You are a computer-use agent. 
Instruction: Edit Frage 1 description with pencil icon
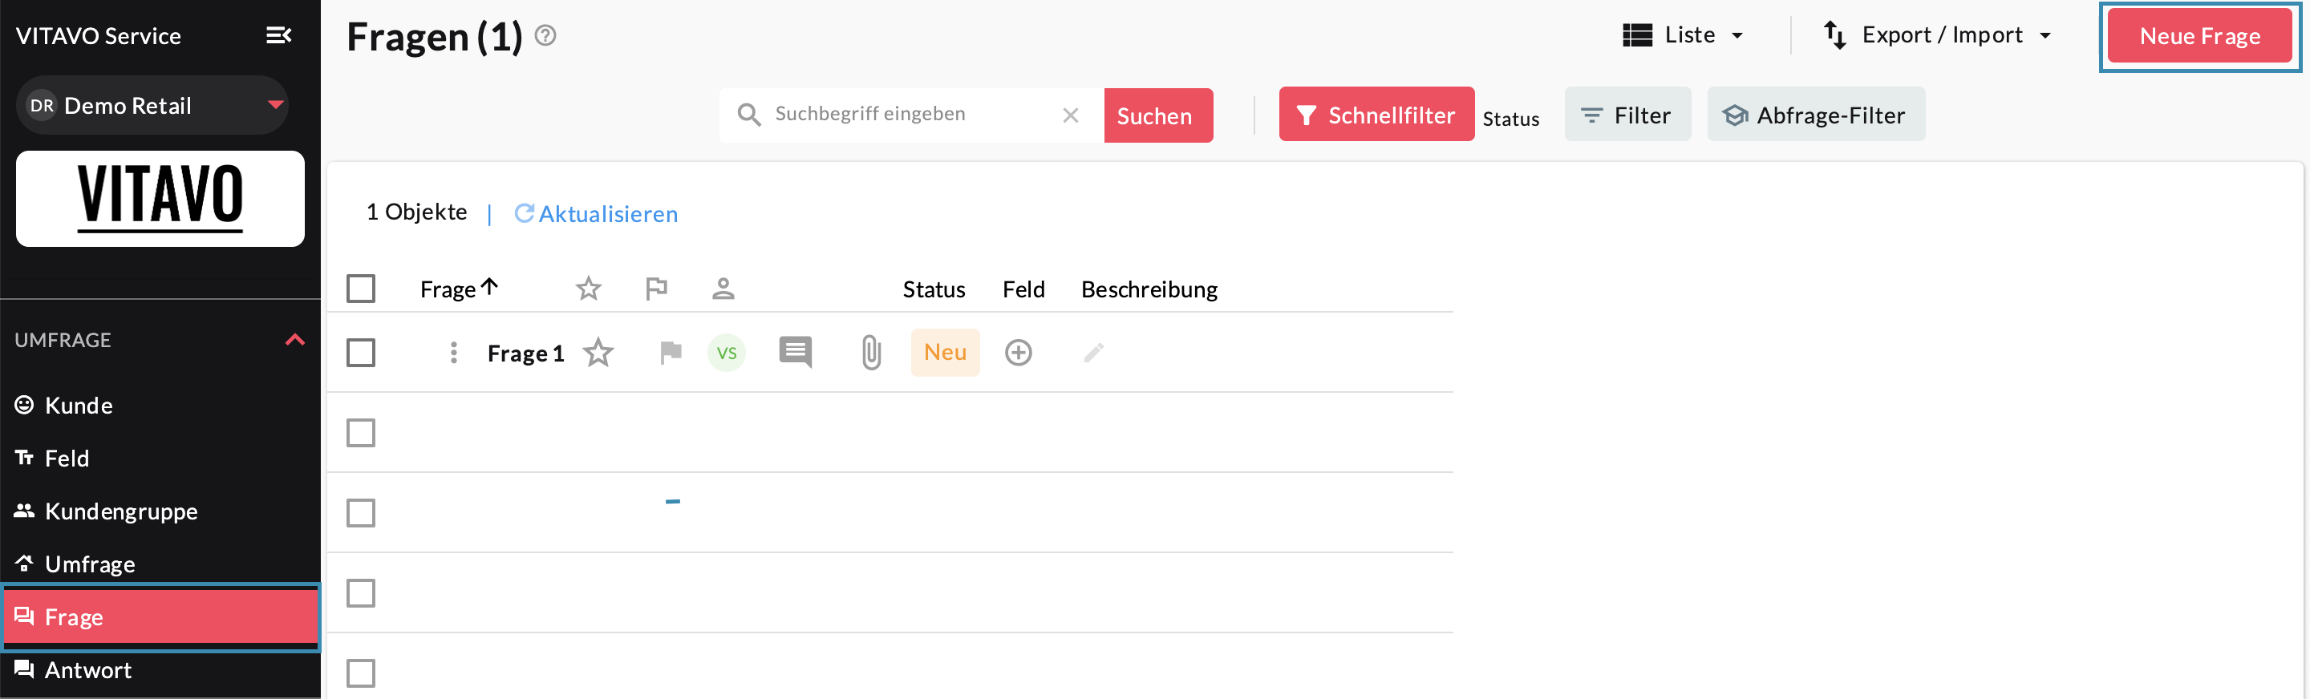pyautogui.click(x=1093, y=353)
